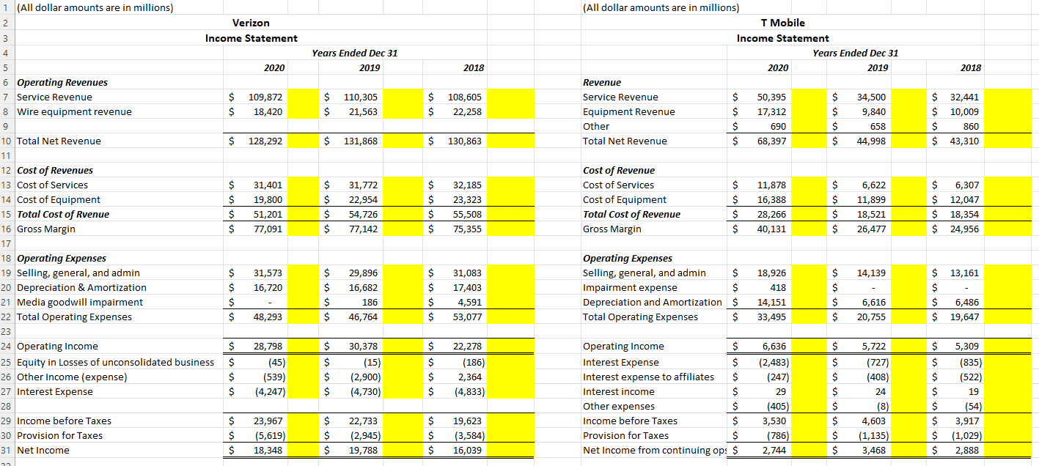Select the Verizon title cell
This screenshot has height=466, width=1039.
point(250,23)
